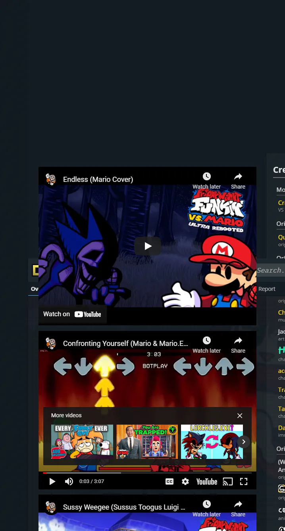Play the Confronting Yourself video from controls
Viewport: 285px width, 531px height.
click(52, 481)
